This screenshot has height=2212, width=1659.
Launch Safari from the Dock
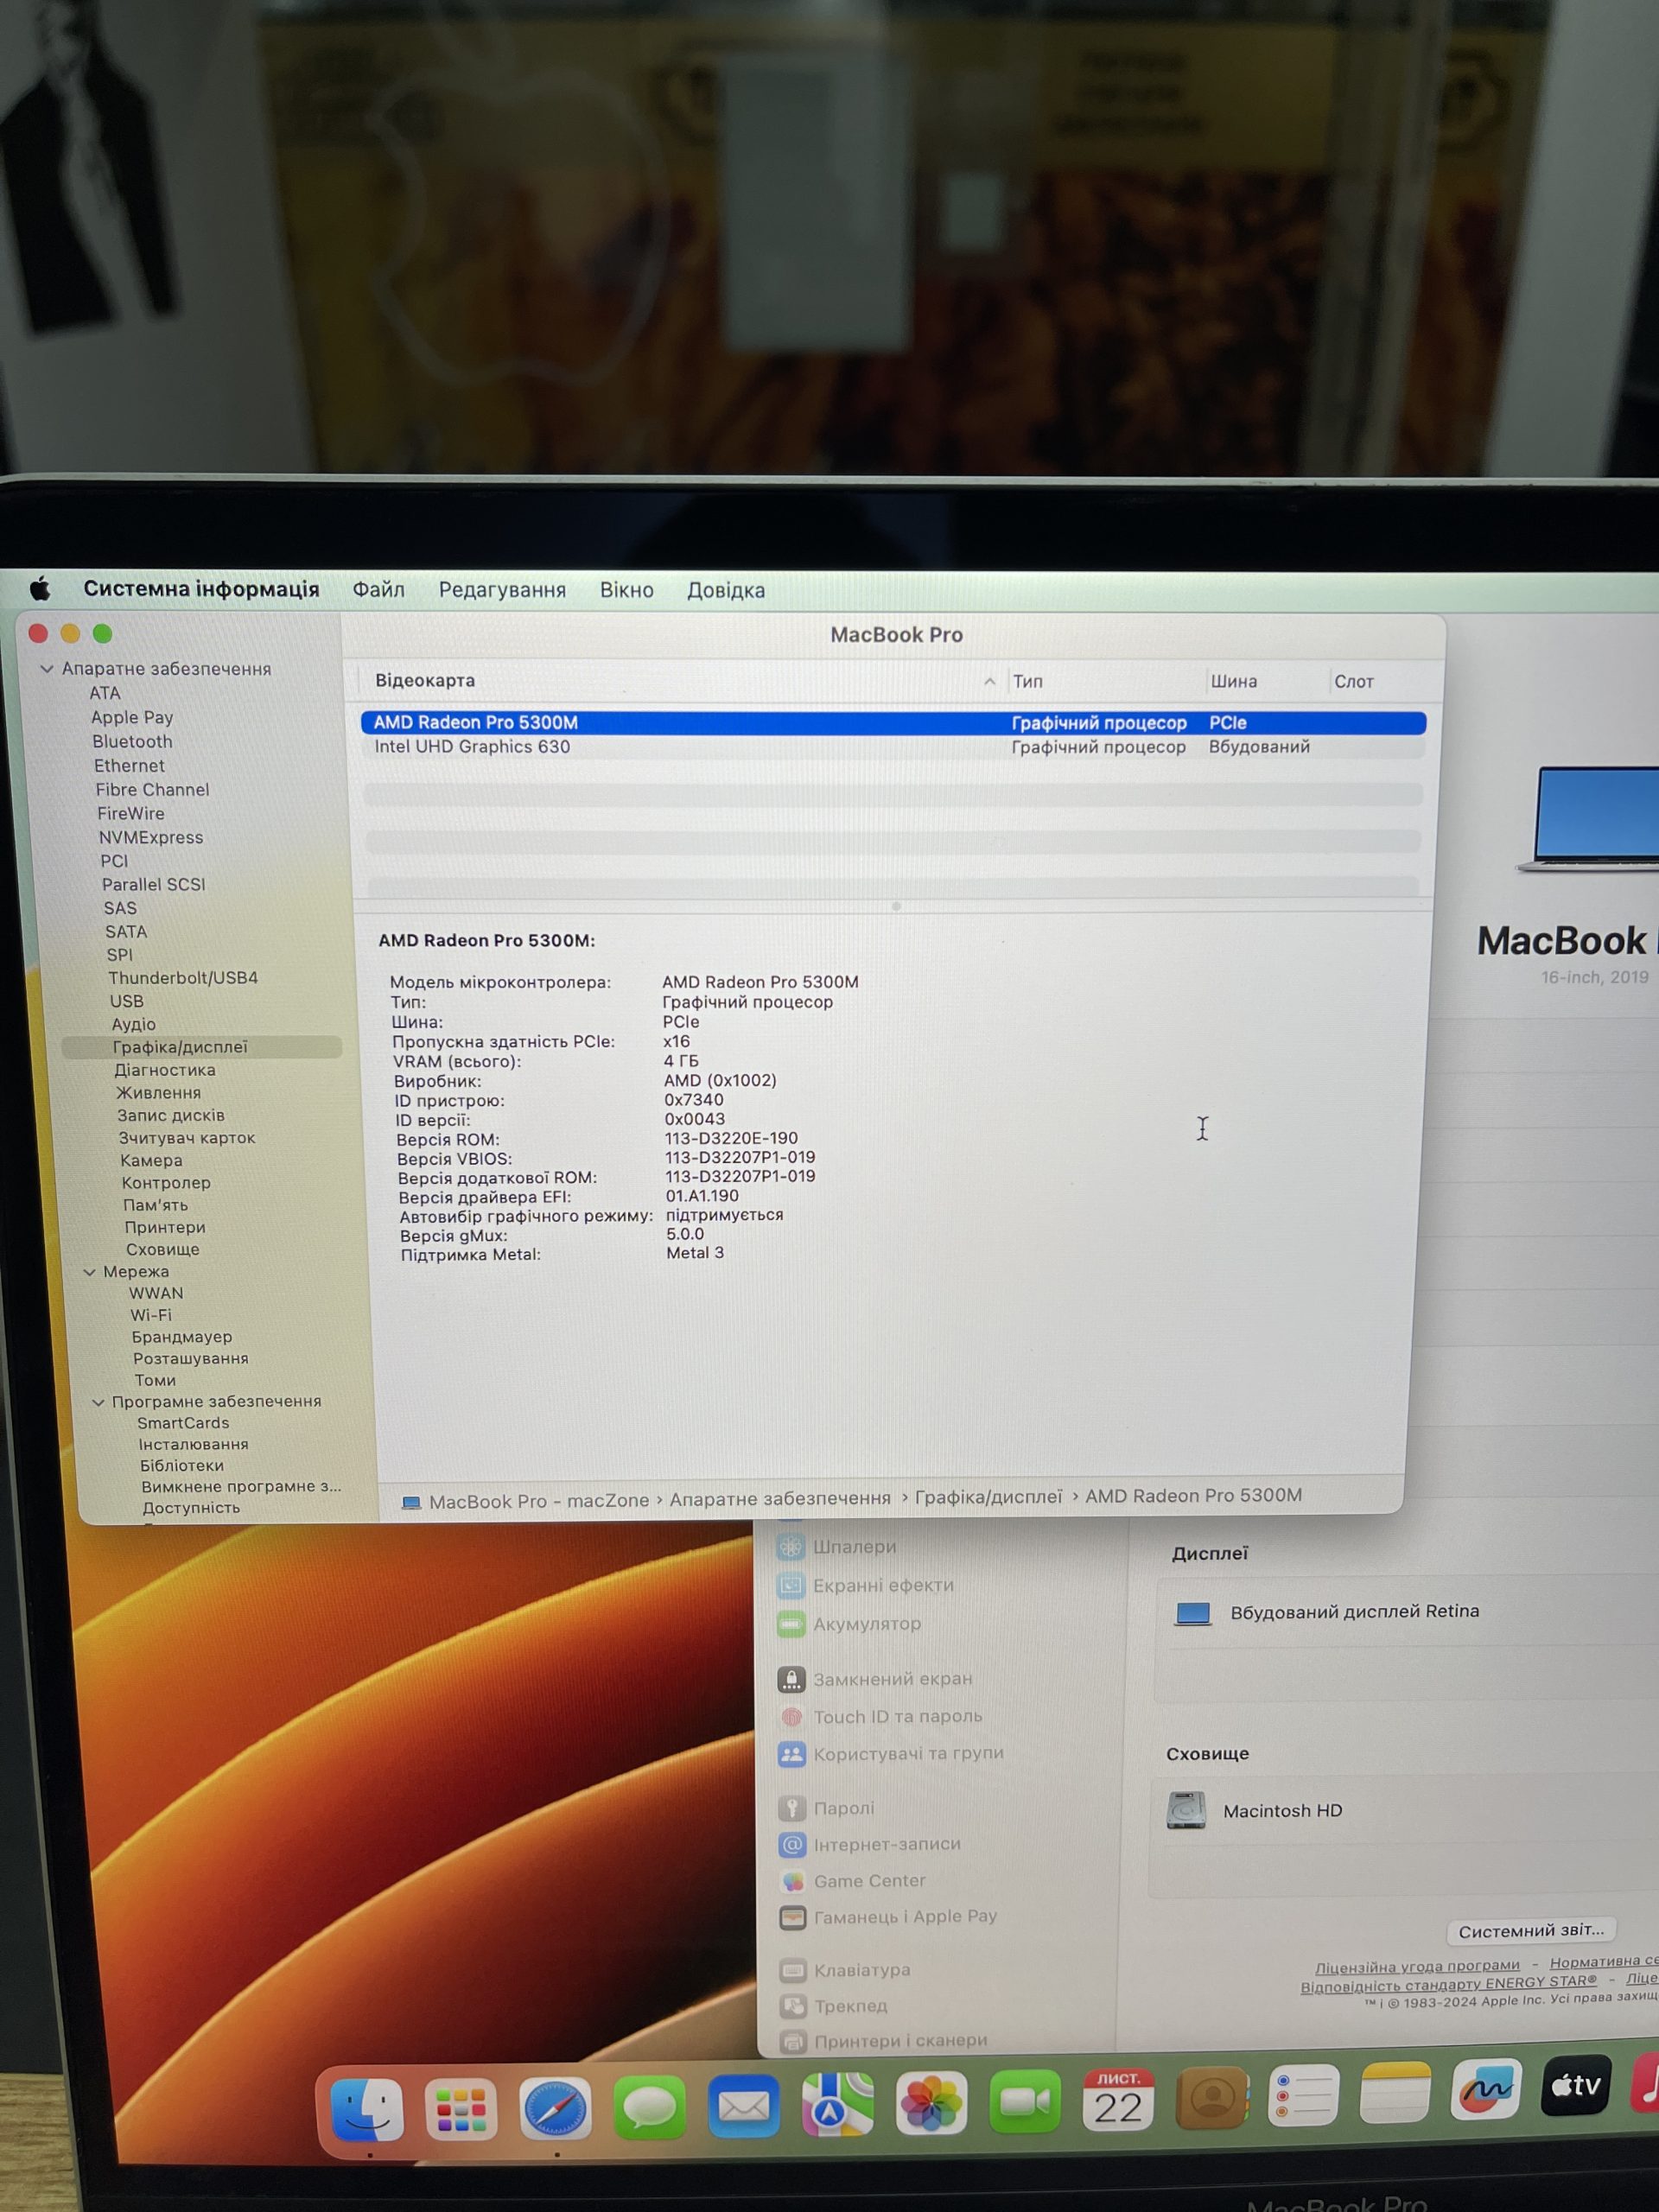[x=555, y=2107]
